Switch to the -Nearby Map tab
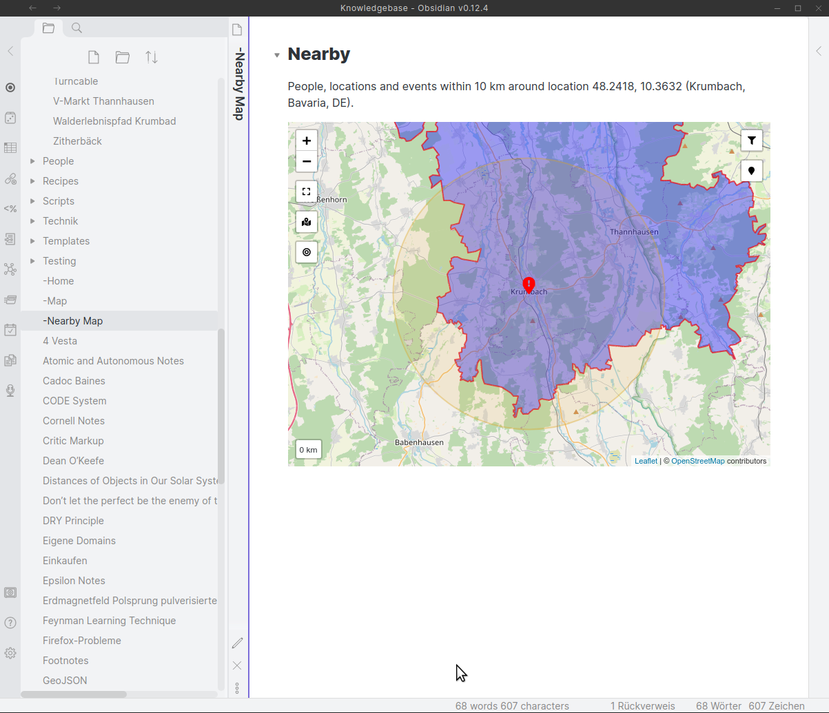 pyautogui.click(x=238, y=83)
